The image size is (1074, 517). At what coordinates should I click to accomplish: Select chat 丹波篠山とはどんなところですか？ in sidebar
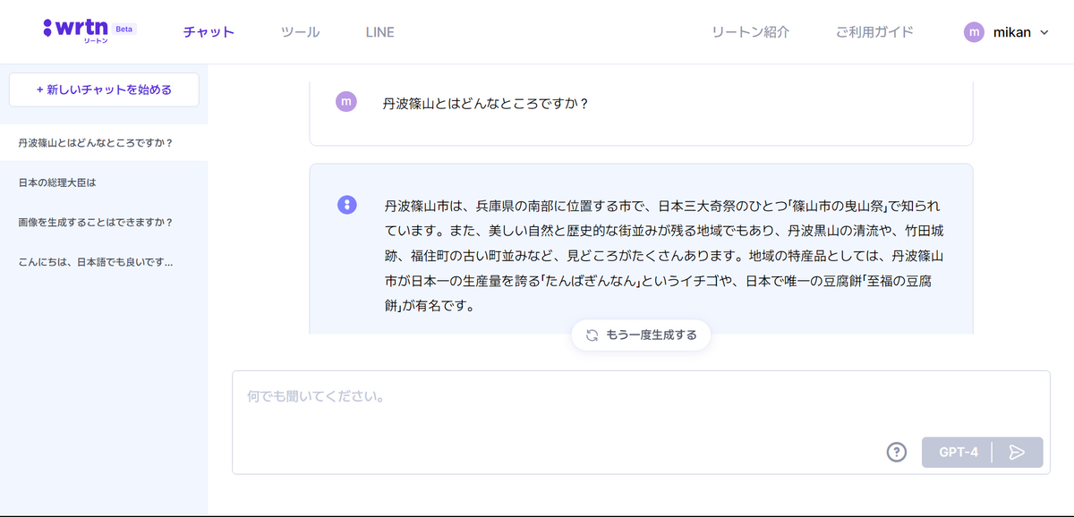[x=104, y=143]
